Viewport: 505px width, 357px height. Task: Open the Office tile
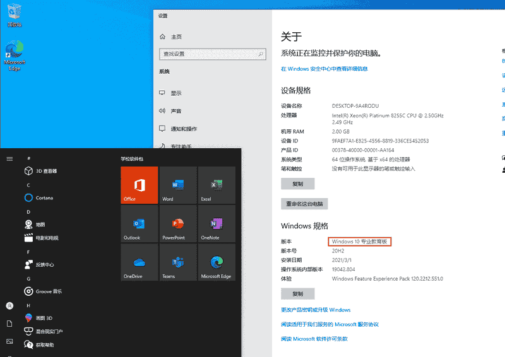point(139,185)
